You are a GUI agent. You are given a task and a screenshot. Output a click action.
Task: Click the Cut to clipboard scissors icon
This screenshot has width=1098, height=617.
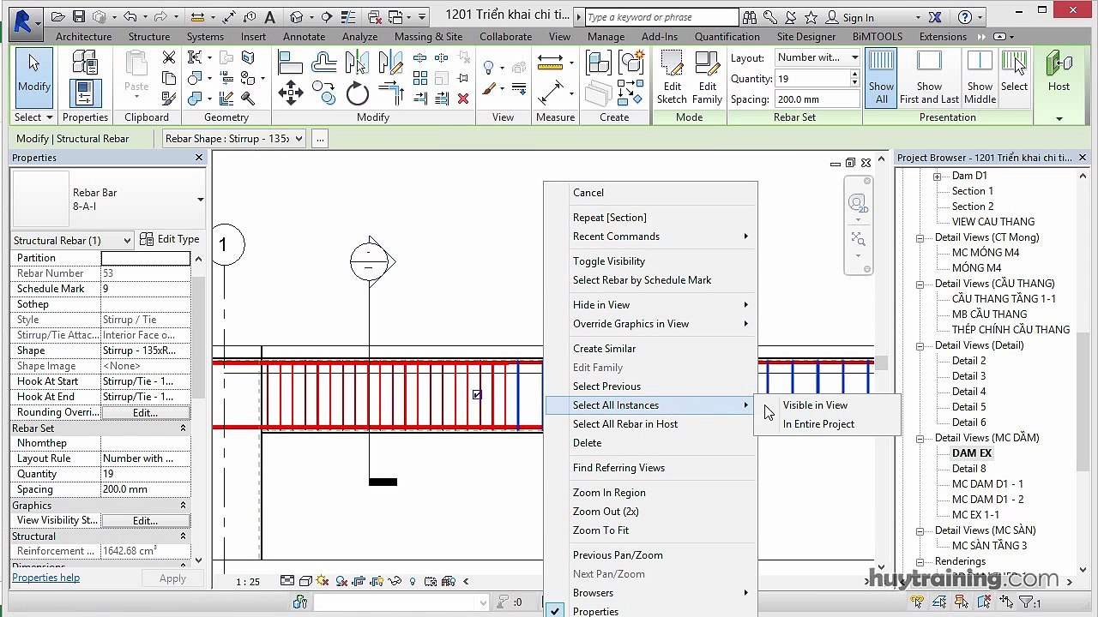pos(169,57)
